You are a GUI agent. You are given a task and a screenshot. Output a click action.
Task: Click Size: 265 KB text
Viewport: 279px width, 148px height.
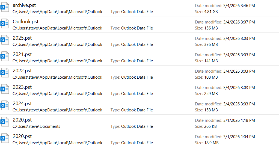[x=206, y=126]
